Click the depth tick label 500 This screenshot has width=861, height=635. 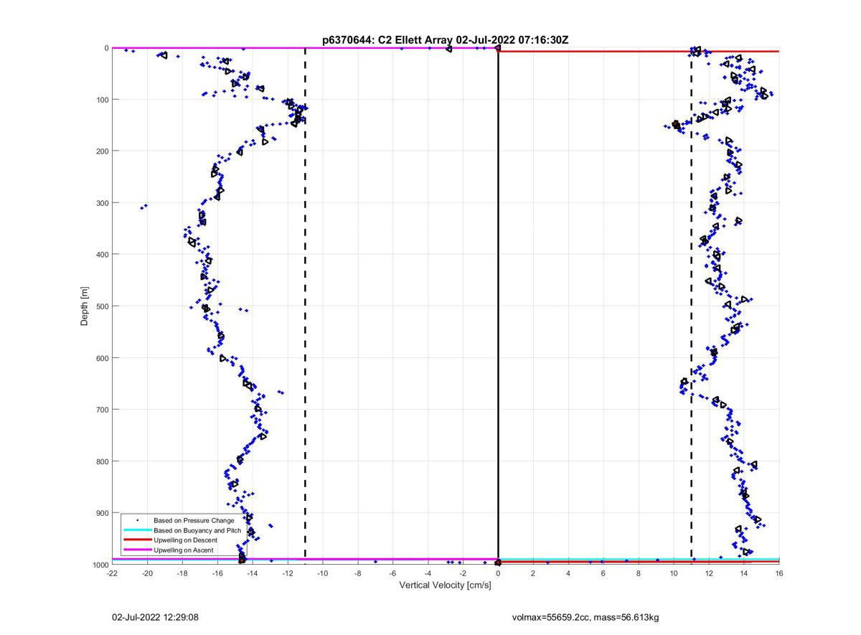click(101, 306)
